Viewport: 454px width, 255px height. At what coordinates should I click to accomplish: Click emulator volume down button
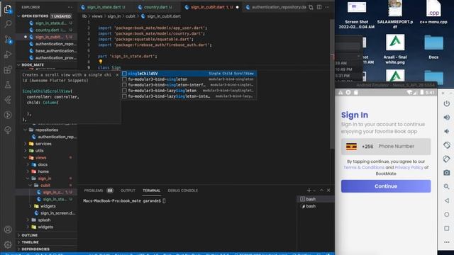446,131
